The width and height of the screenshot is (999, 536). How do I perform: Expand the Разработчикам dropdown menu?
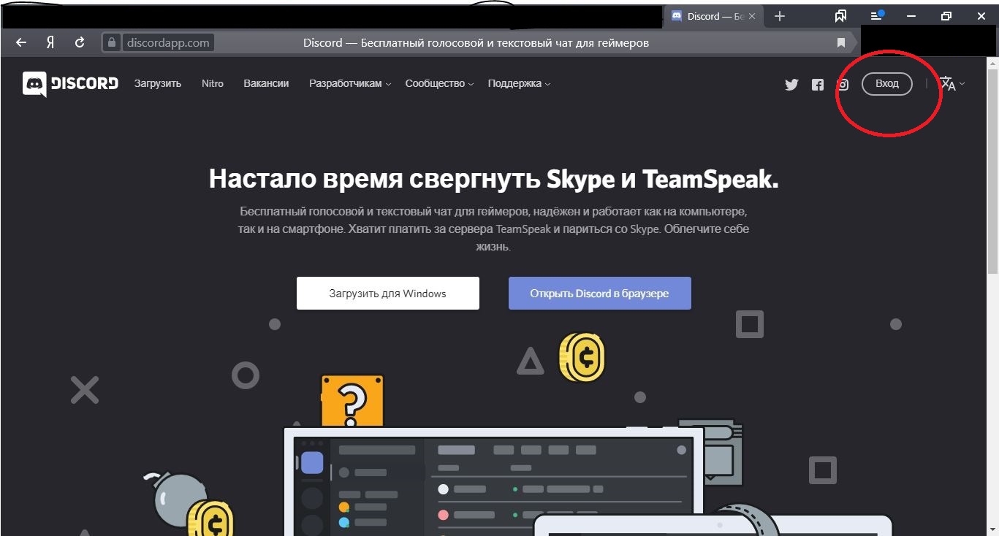[350, 83]
